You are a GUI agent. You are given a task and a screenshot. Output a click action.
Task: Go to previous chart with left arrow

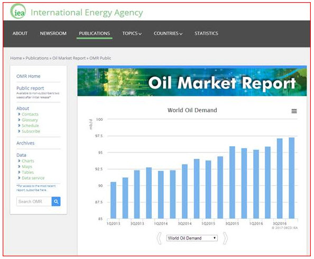(x=159, y=238)
